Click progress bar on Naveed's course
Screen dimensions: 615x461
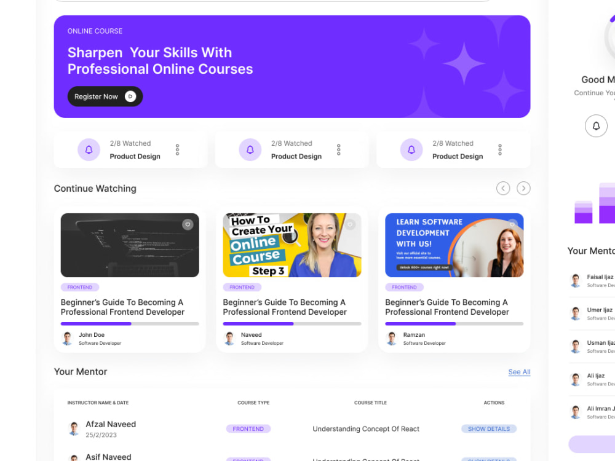(292, 324)
